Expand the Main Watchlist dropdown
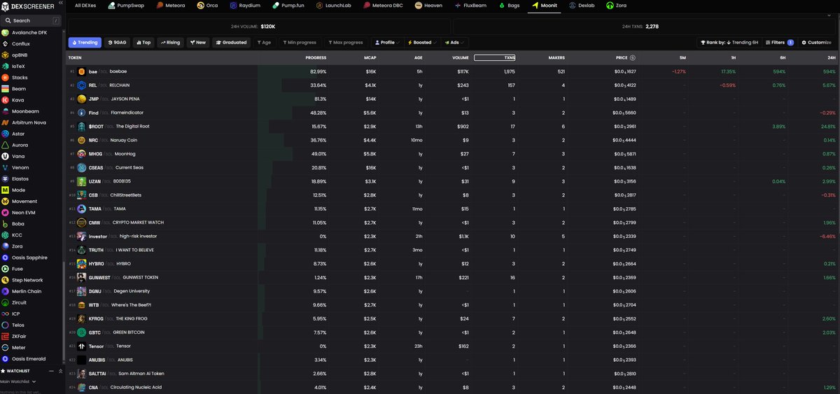Viewport: 840px width, 394px height. click(x=18, y=381)
